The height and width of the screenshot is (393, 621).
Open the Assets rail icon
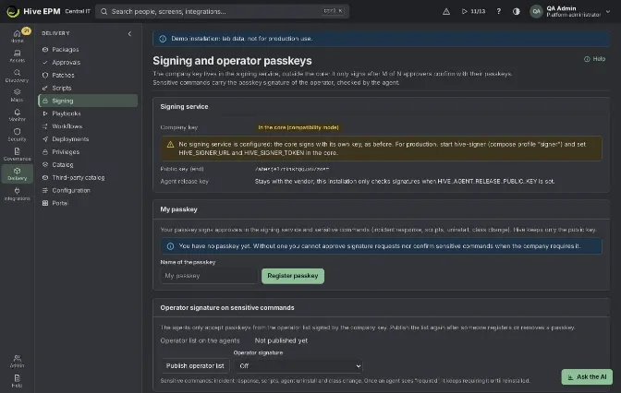coord(17,55)
